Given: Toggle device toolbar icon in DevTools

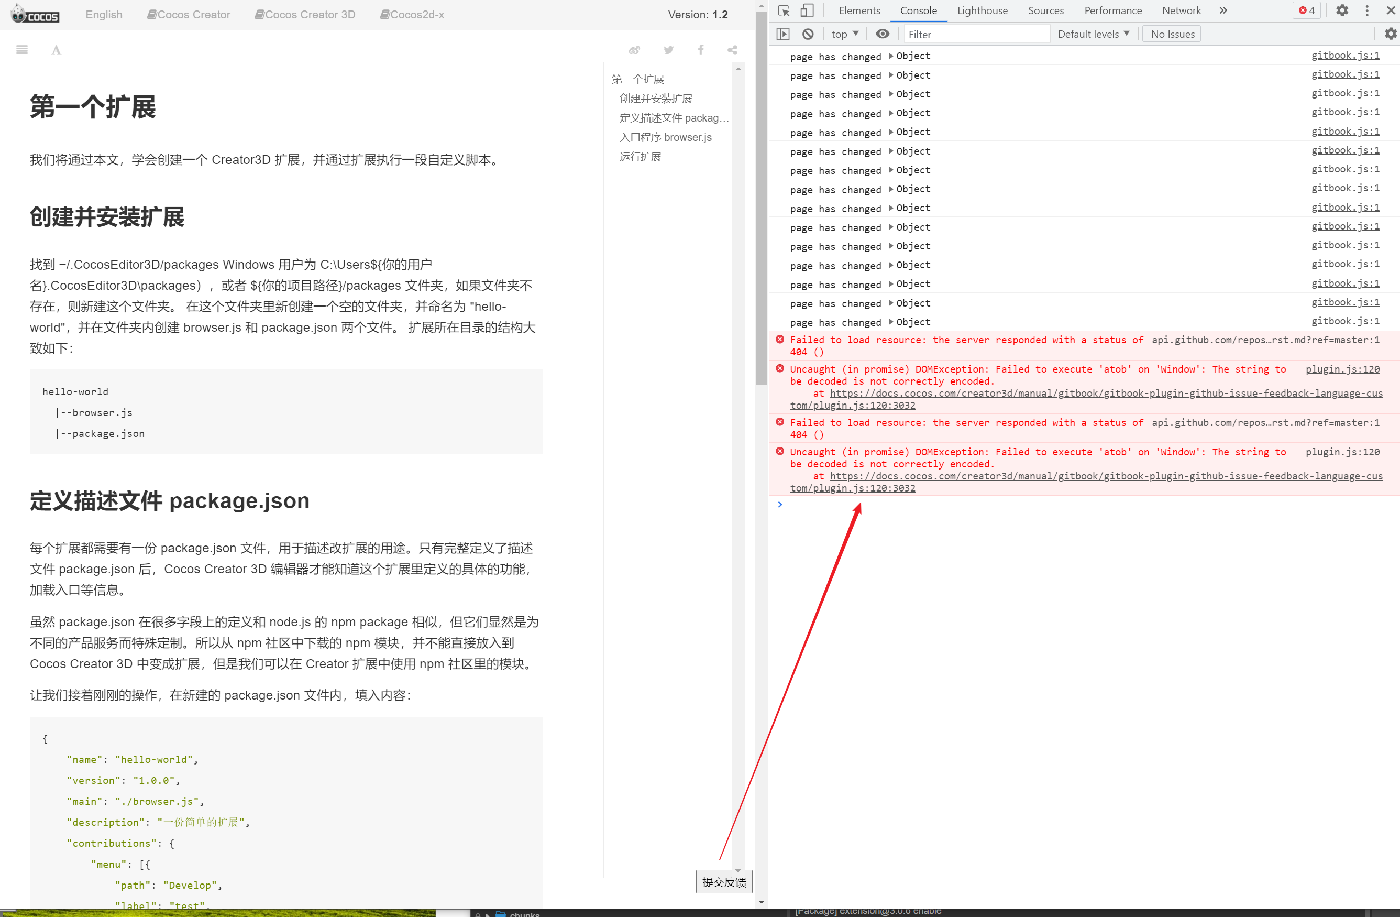Looking at the screenshot, I should (807, 10).
